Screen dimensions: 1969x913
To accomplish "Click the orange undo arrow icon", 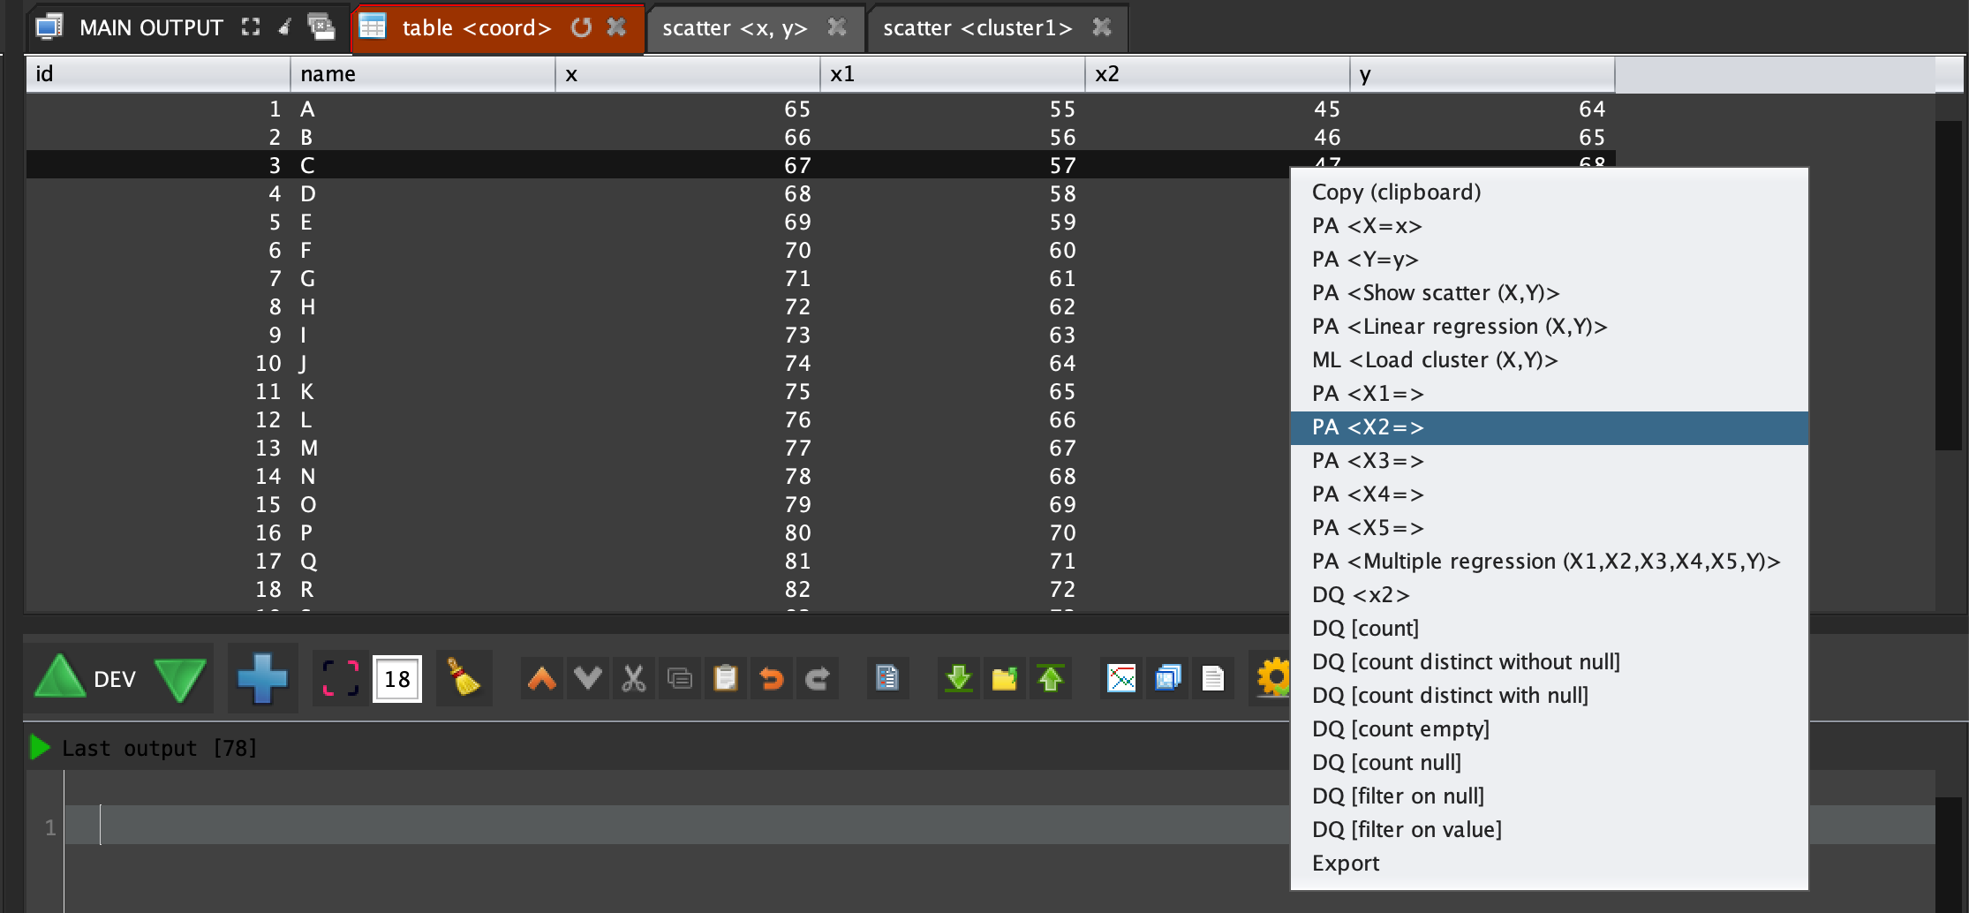I will 771,678.
